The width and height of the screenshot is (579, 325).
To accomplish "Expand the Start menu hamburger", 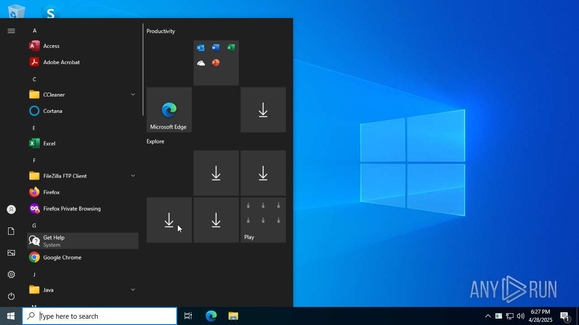I will click(x=11, y=31).
